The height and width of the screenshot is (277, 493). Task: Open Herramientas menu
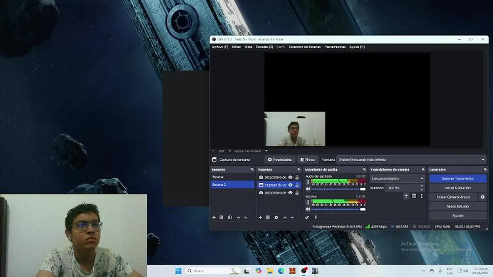335,47
